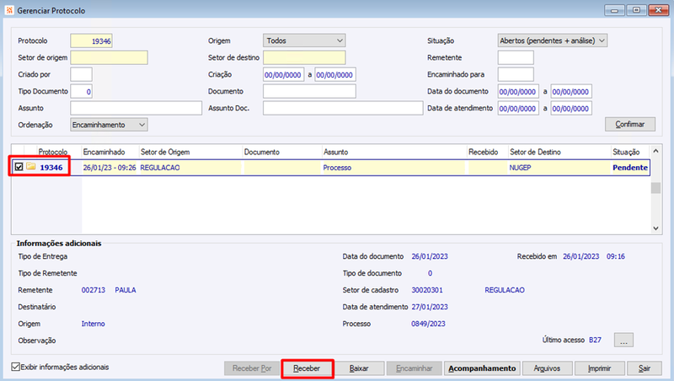Click the Origem value Interno
The image size is (674, 381).
pos(94,324)
